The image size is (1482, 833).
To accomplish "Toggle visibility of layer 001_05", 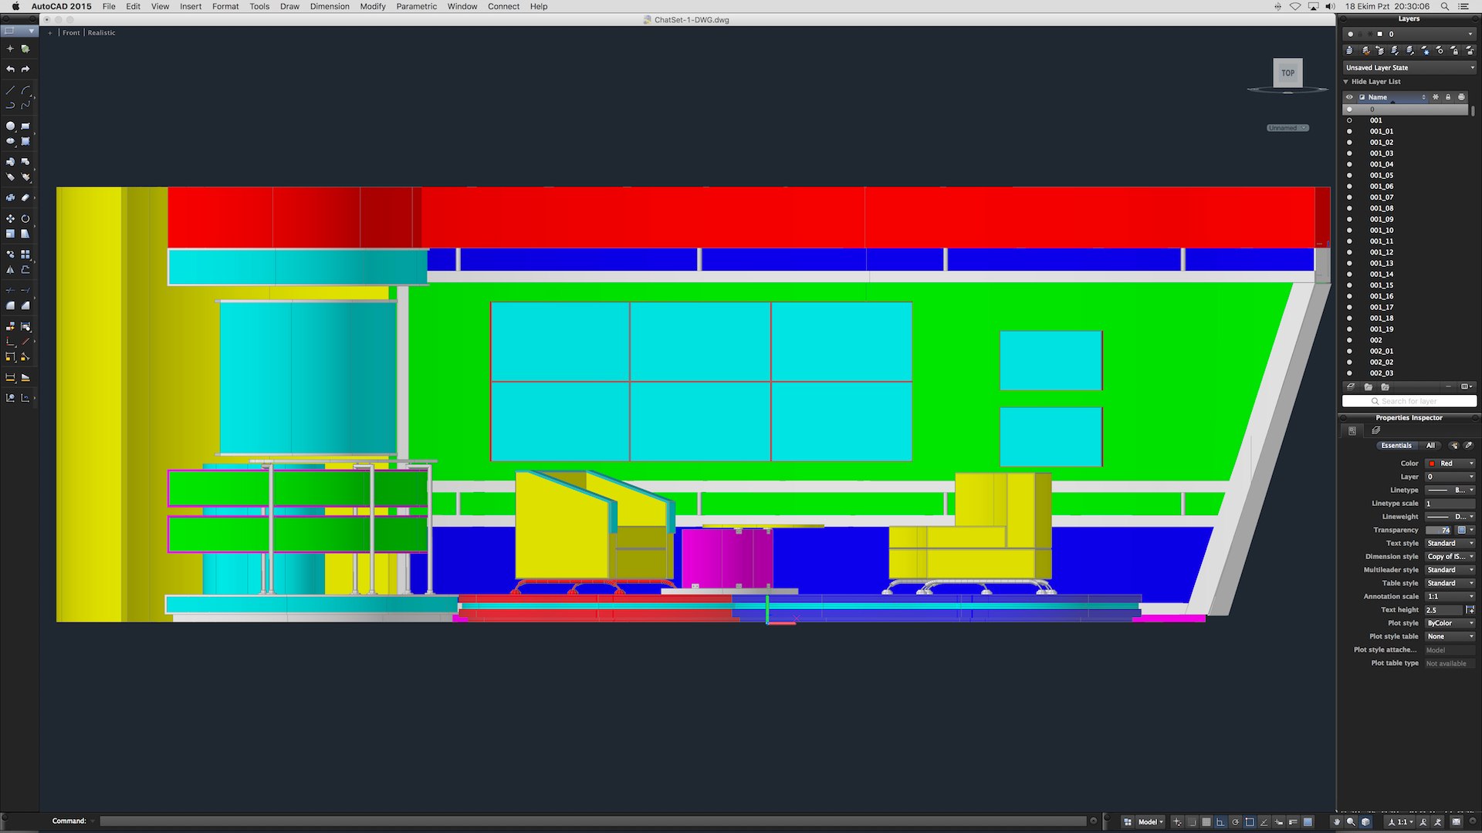I will (1349, 175).
